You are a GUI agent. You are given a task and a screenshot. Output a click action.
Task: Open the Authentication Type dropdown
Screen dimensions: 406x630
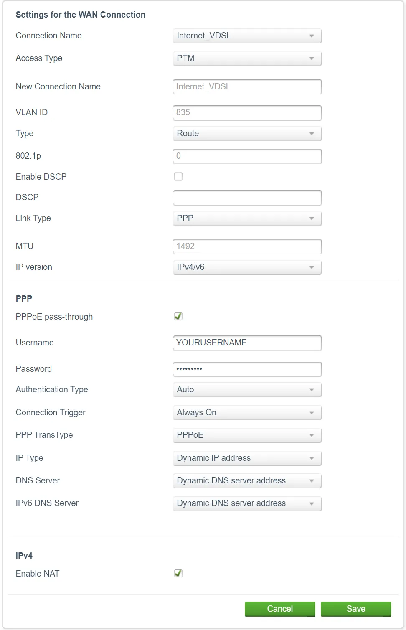pos(247,389)
